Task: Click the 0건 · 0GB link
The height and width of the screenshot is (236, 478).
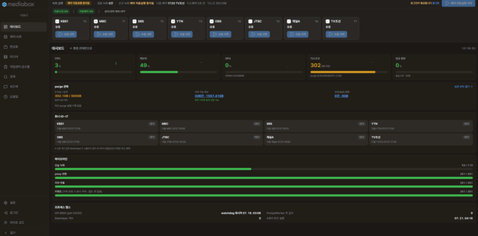Action: coord(341,96)
